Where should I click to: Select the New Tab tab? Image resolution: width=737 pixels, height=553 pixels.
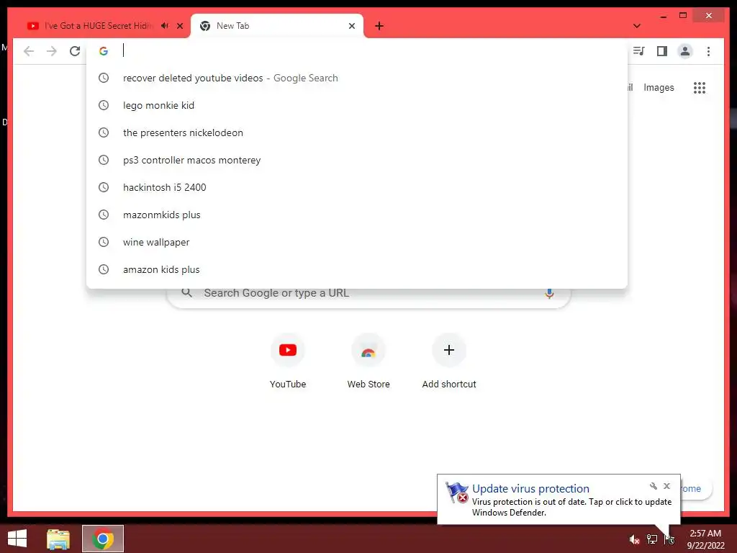pos(277,26)
